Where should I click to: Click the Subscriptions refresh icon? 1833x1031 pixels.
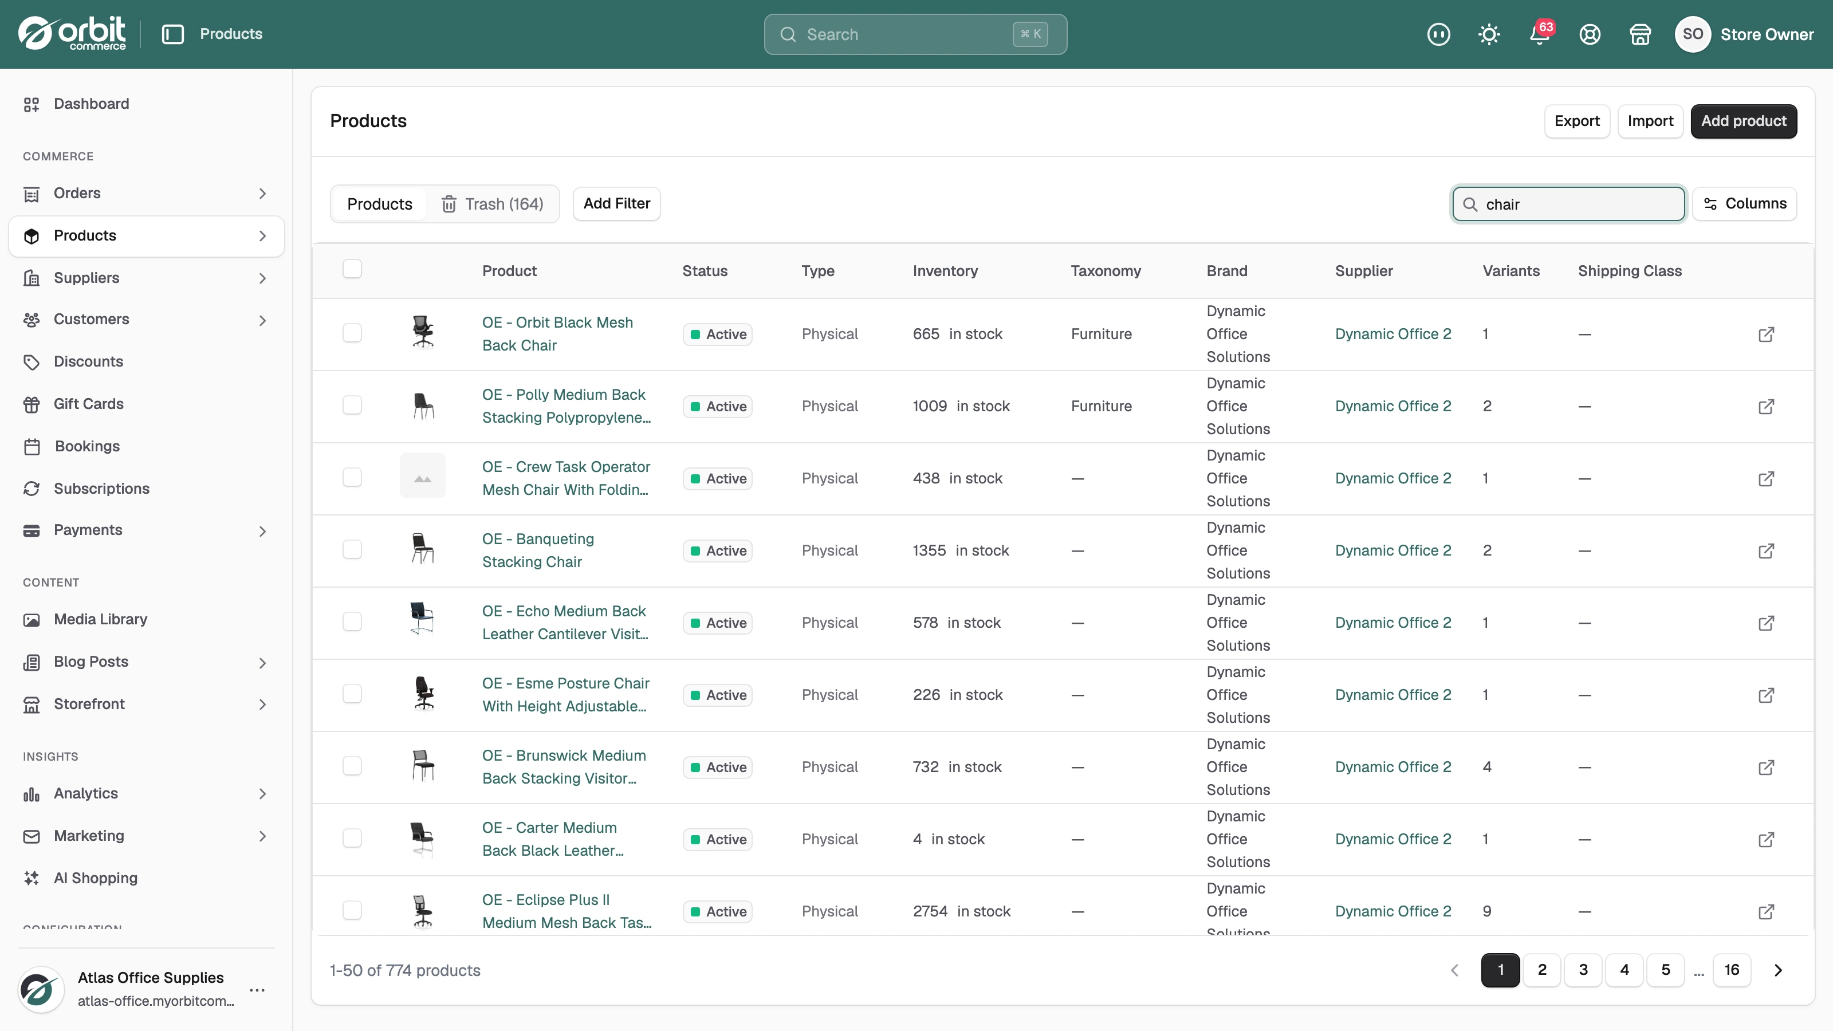(32, 489)
